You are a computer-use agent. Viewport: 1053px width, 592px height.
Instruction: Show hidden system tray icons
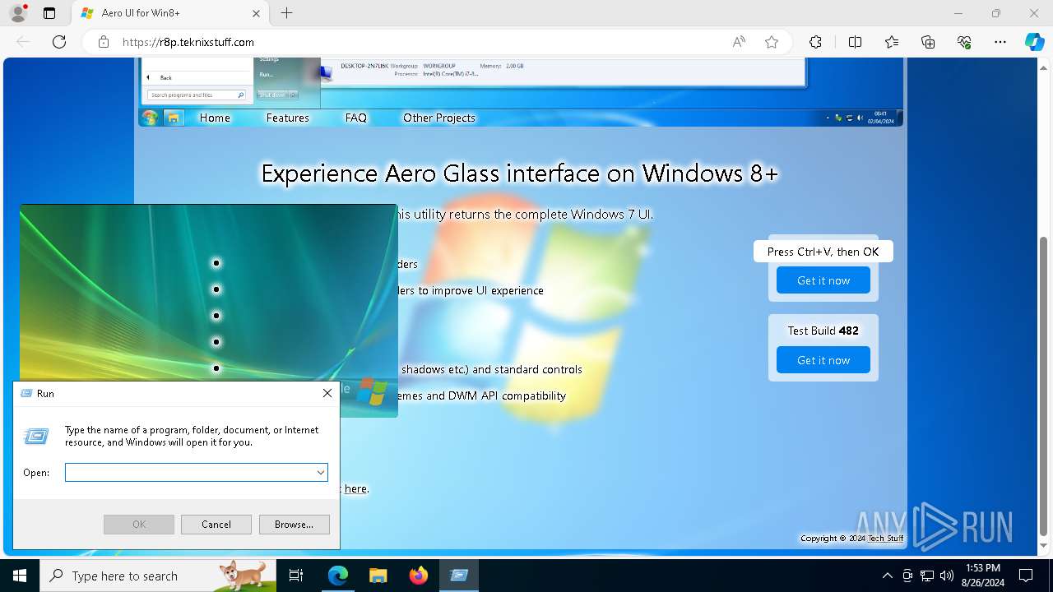pyautogui.click(x=887, y=576)
